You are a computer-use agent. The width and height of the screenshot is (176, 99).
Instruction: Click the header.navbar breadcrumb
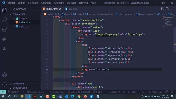point(145,14)
